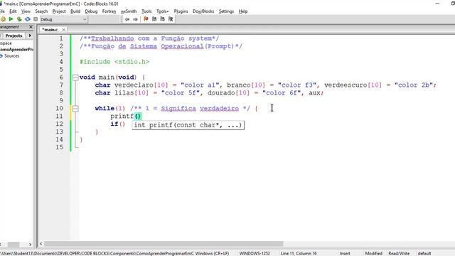
Task: Click line number 15 in margin
Action: pyautogui.click(x=59, y=147)
